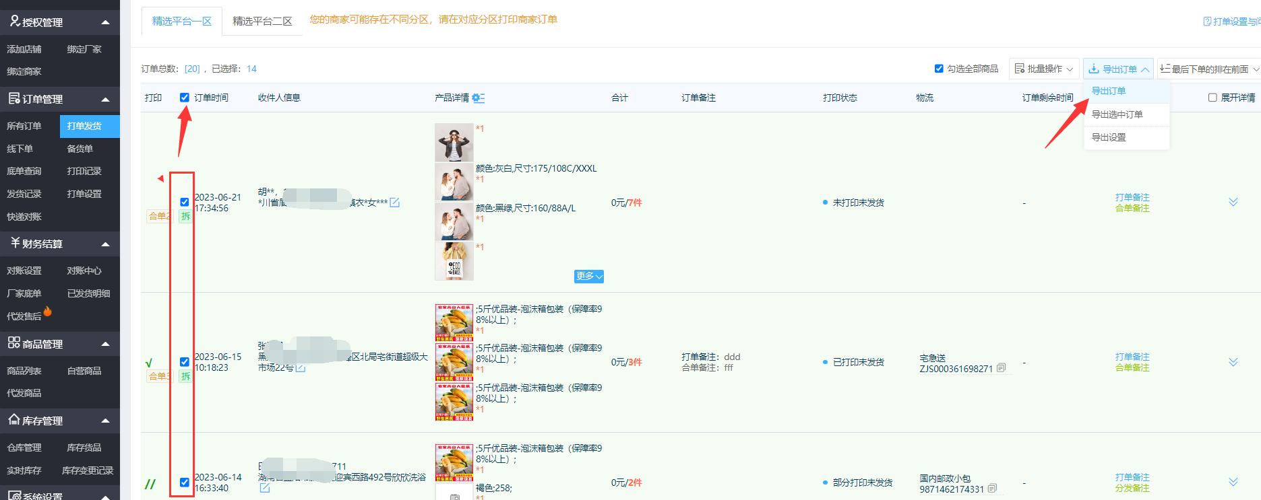Open the 最后下单的排在前面 sort dropdown

[1209, 69]
